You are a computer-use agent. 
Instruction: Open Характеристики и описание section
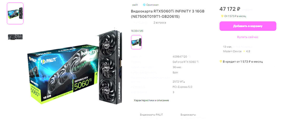pos(151,101)
